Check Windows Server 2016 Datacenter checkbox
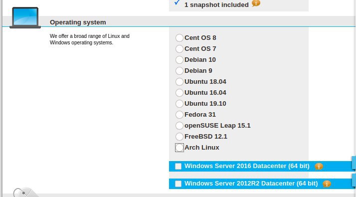The image size is (356, 197). click(178, 166)
